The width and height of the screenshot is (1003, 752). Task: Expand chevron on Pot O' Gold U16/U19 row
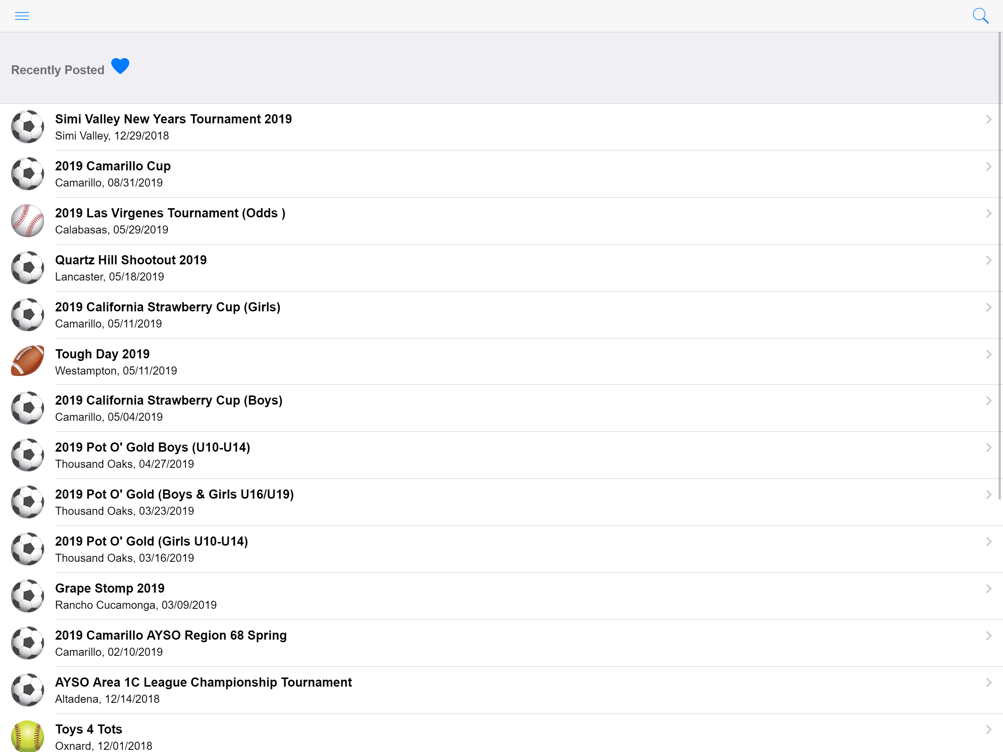click(988, 494)
